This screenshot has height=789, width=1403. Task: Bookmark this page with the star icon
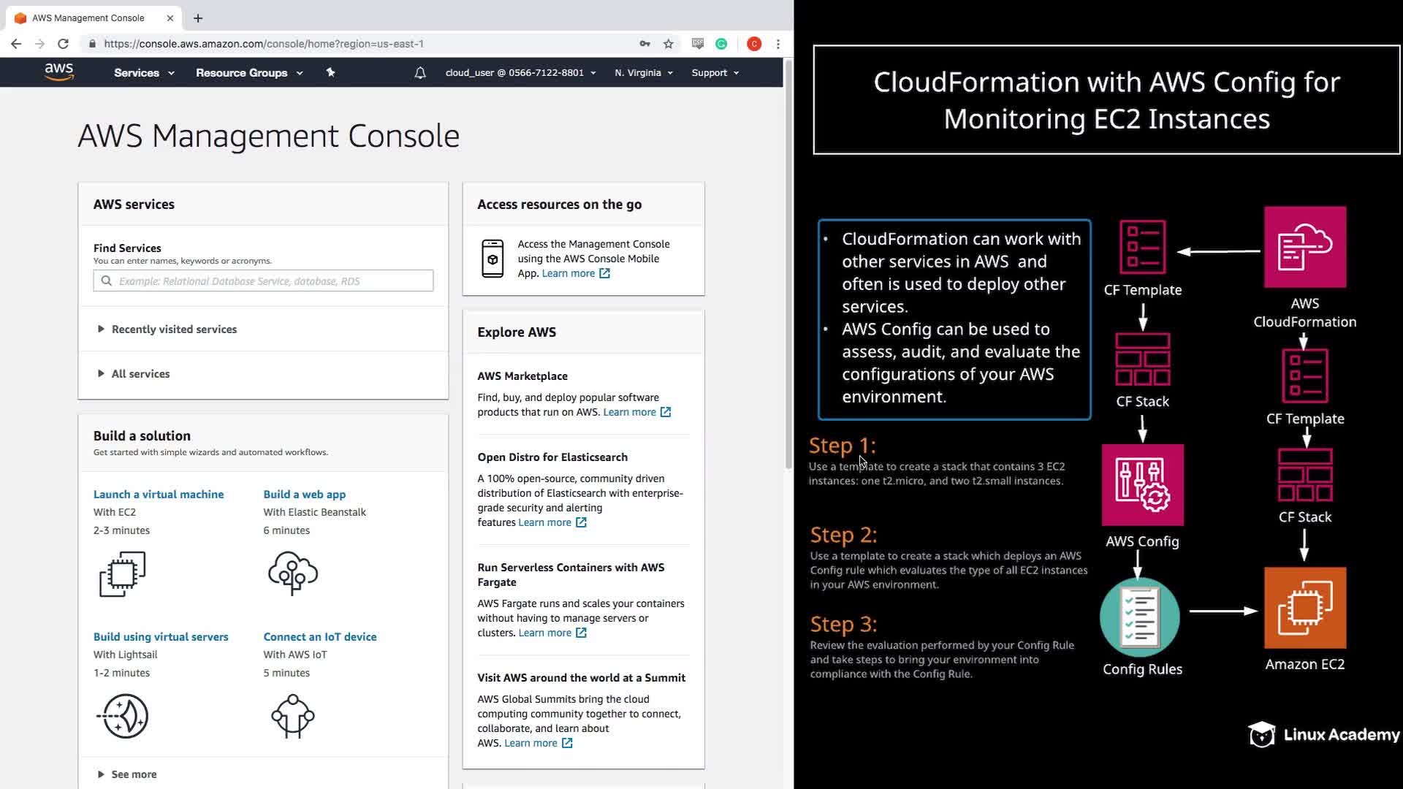click(x=668, y=44)
